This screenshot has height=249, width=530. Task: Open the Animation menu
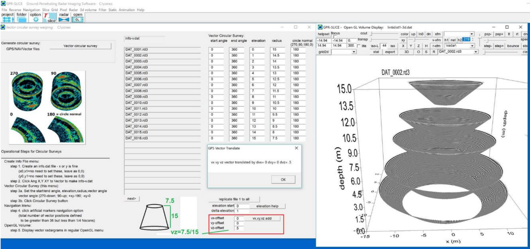click(x=127, y=10)
